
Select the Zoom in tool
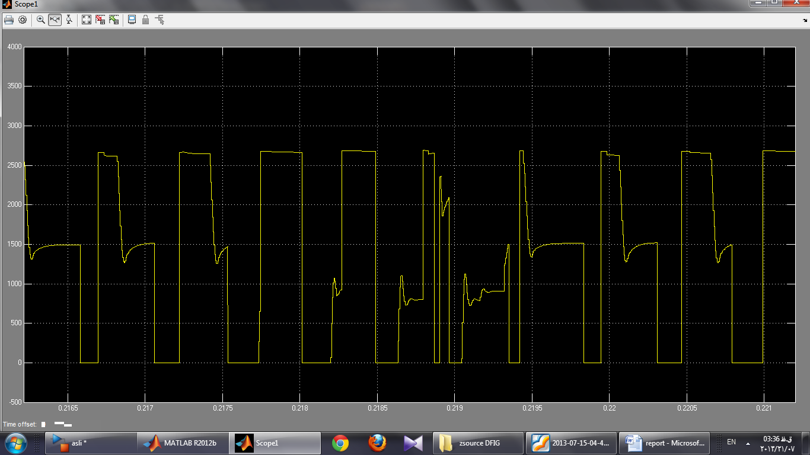(x=41, y=20)
